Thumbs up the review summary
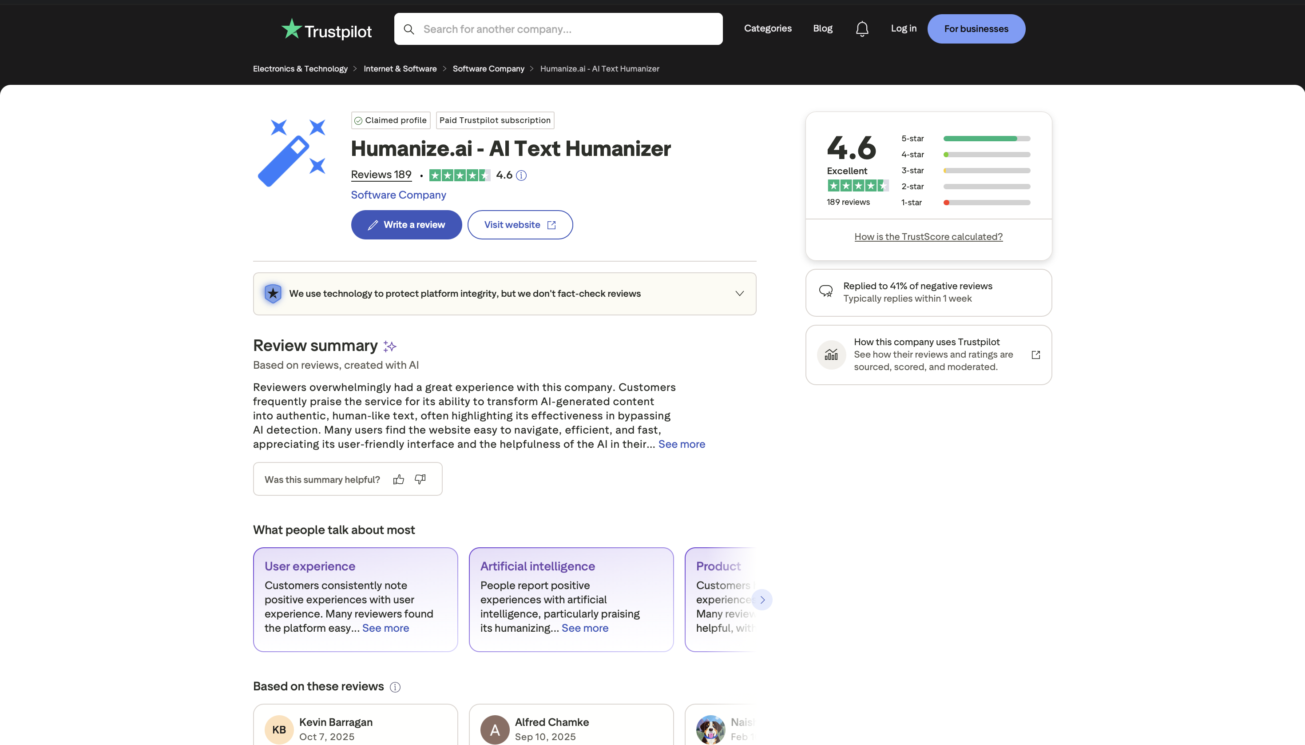 398,479
